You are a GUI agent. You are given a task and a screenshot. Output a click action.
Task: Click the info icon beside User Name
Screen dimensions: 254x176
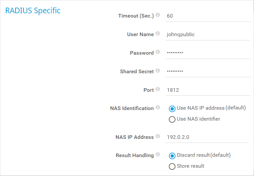(158, 33)
